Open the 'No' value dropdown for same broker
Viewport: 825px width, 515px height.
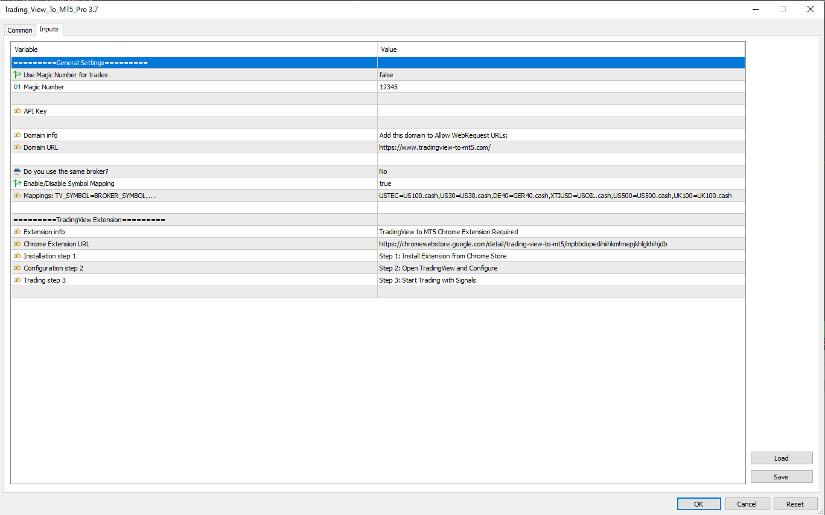(x=561, y=171)
